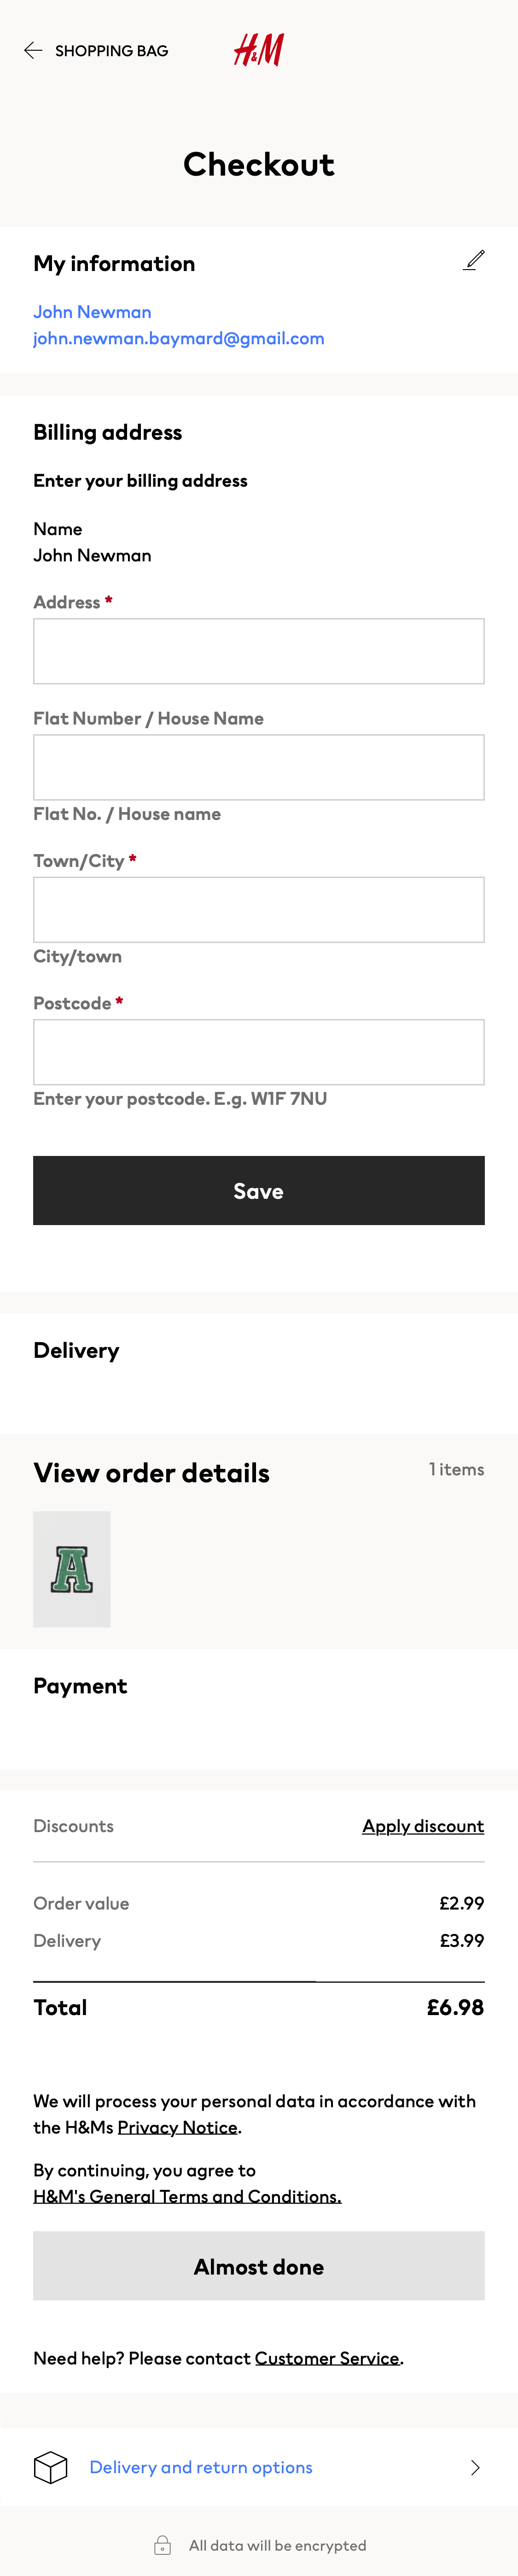
Task: Click the John Newman name link
Action: (x=92, y=312)
